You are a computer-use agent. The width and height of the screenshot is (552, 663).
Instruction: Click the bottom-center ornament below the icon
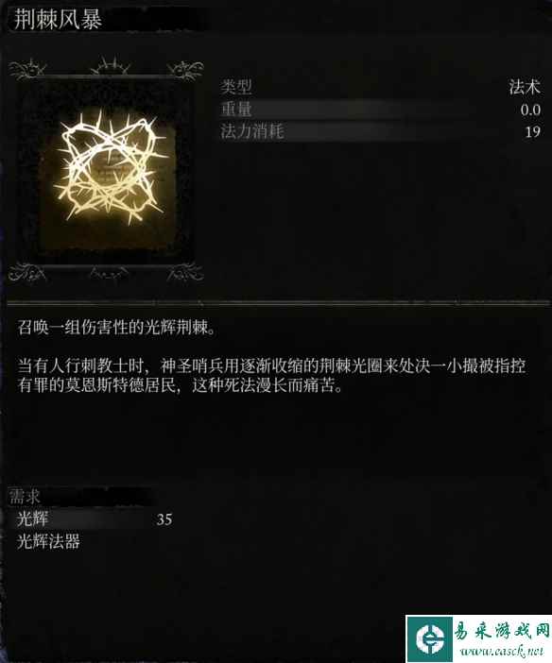pyautogui.click(x=109, y=273)
